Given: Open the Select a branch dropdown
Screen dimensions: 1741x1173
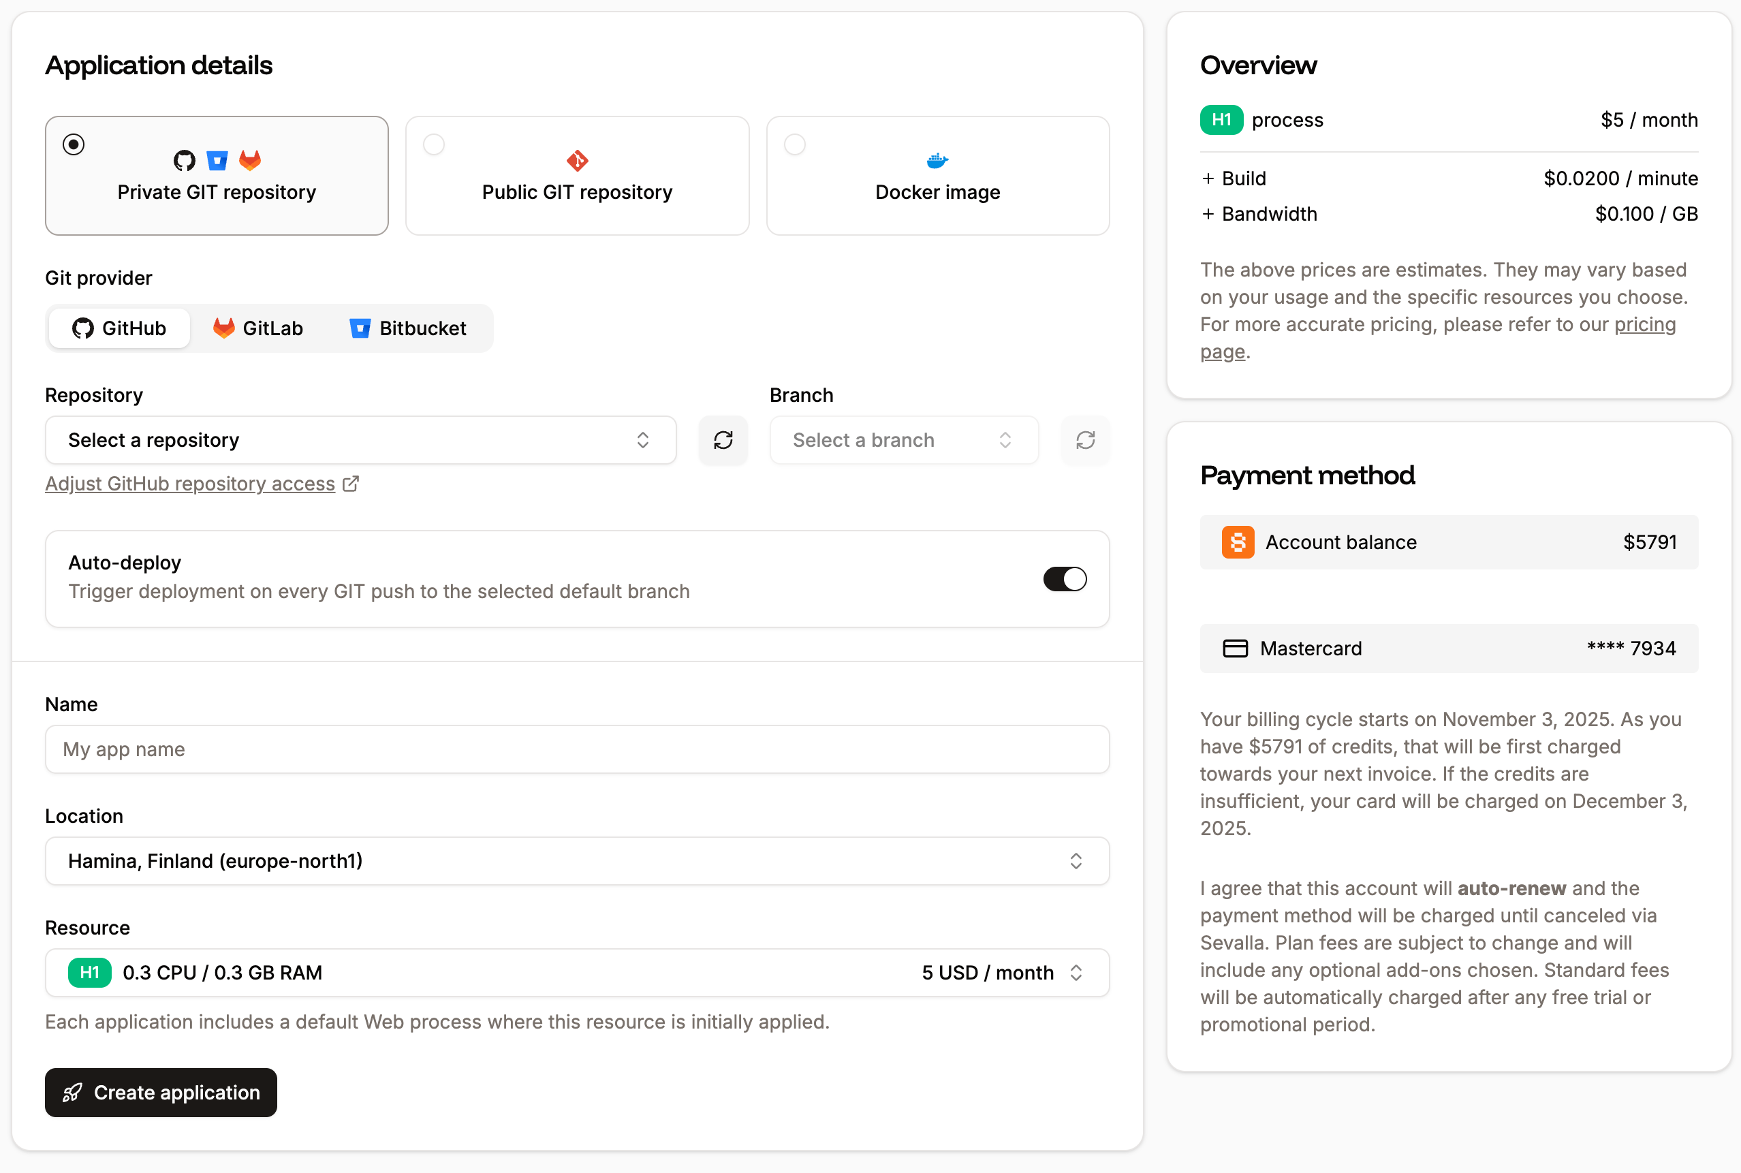Looking at the screenshot, I should pos(903,440).
